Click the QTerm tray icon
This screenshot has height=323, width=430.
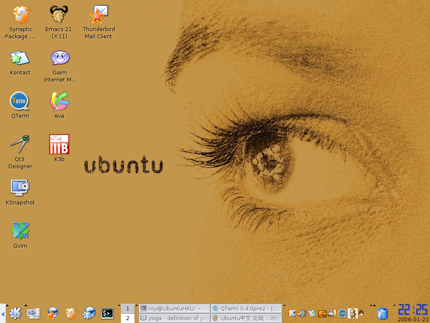click(x=342, y=313)
